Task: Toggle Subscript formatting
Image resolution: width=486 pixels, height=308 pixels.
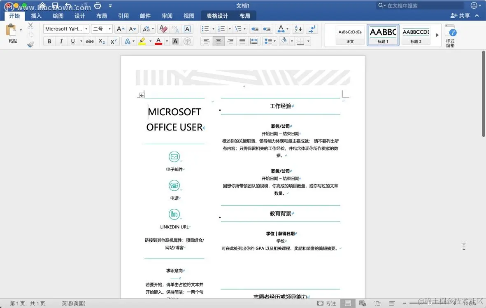Action: coord(102,41)
